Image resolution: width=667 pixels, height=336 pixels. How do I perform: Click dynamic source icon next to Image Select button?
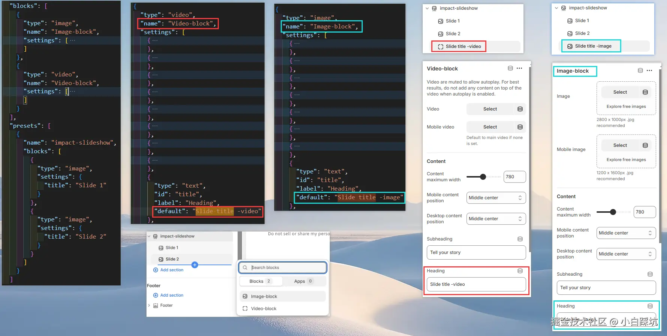(645, 92)
